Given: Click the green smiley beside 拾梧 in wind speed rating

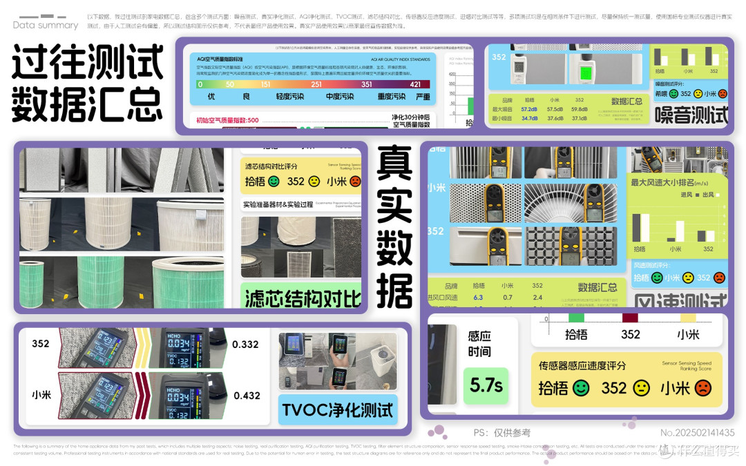Looking at the screenshot, I should click(x=657, y=278).
